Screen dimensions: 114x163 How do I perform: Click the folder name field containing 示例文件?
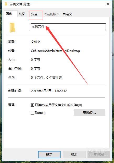point(68,27)
